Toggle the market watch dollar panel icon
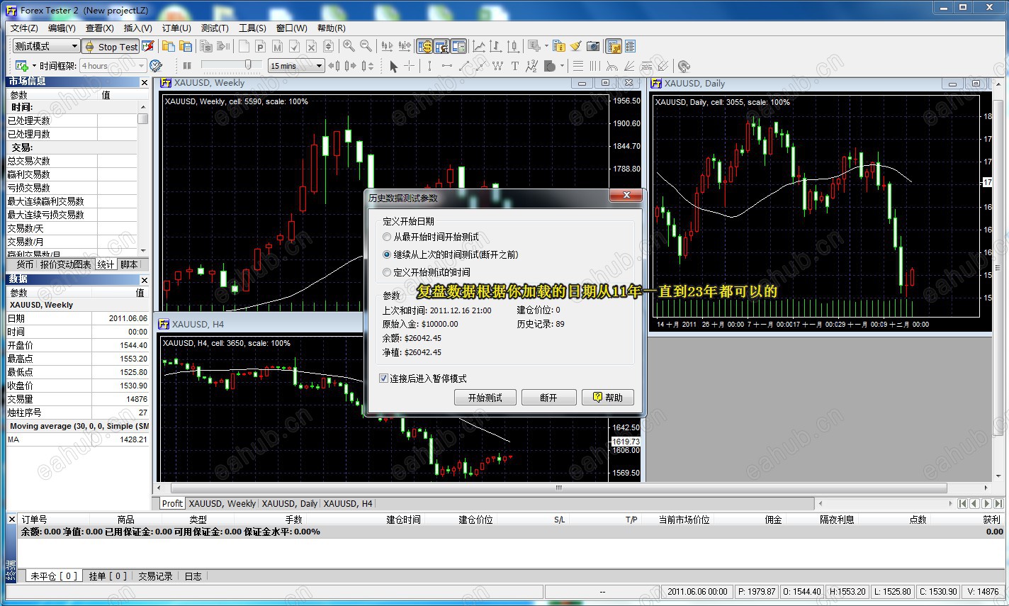The image size is (1009, 606). (x=424, y=46)
